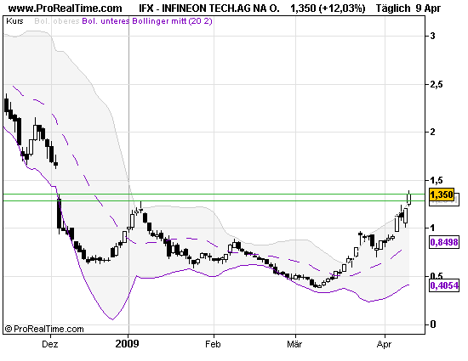Click the 0,8498 middle band value box
This screenshot has height=361, width=468.
(x=444, y=242)
